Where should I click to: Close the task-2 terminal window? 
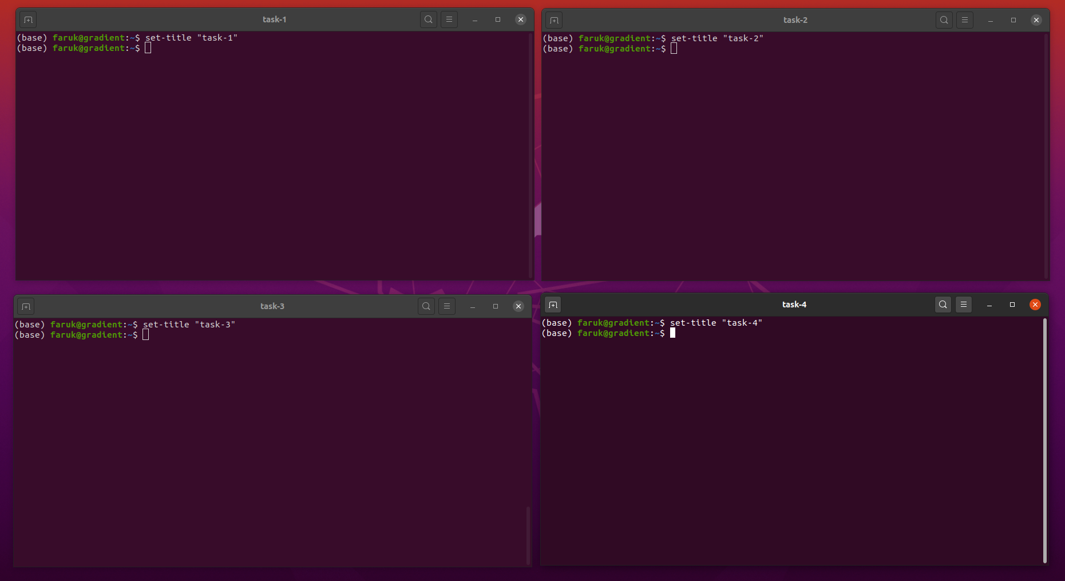1036,20
